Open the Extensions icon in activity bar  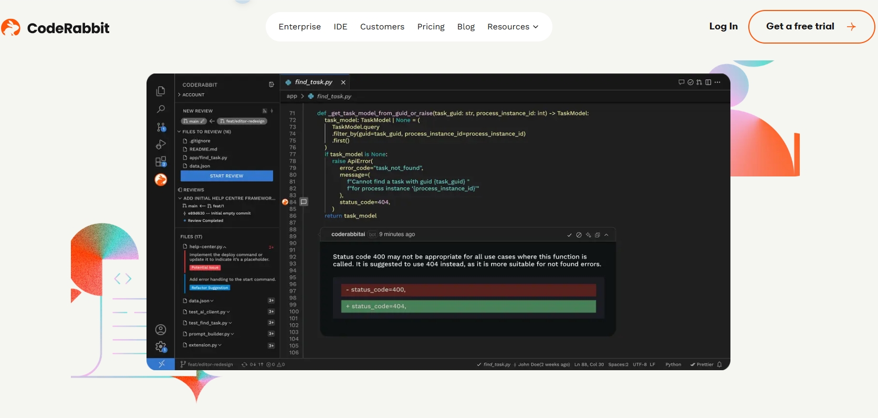161,162
